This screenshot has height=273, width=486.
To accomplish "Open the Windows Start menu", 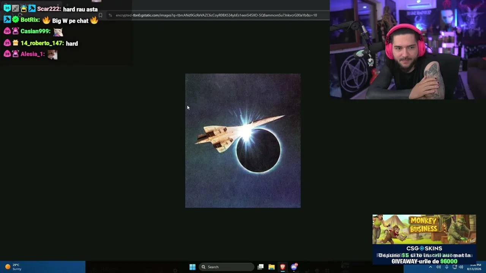I will (x=193, y=267).
